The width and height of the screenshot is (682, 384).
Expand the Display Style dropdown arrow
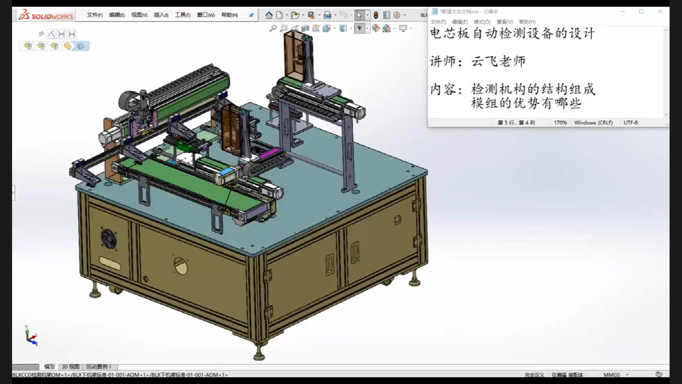click(351, 28)
